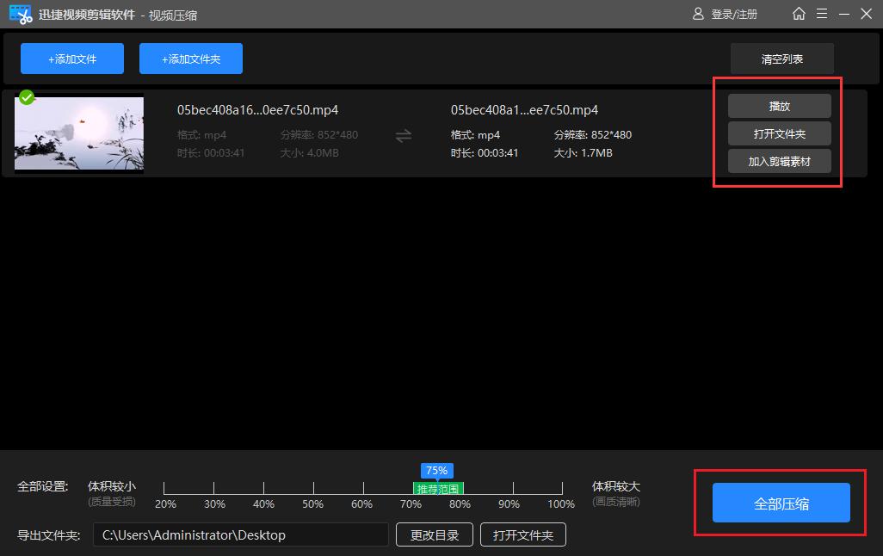
Task: Click the conversion arrows icon between files
Action: pyautogui.click(x=403, y=136)
